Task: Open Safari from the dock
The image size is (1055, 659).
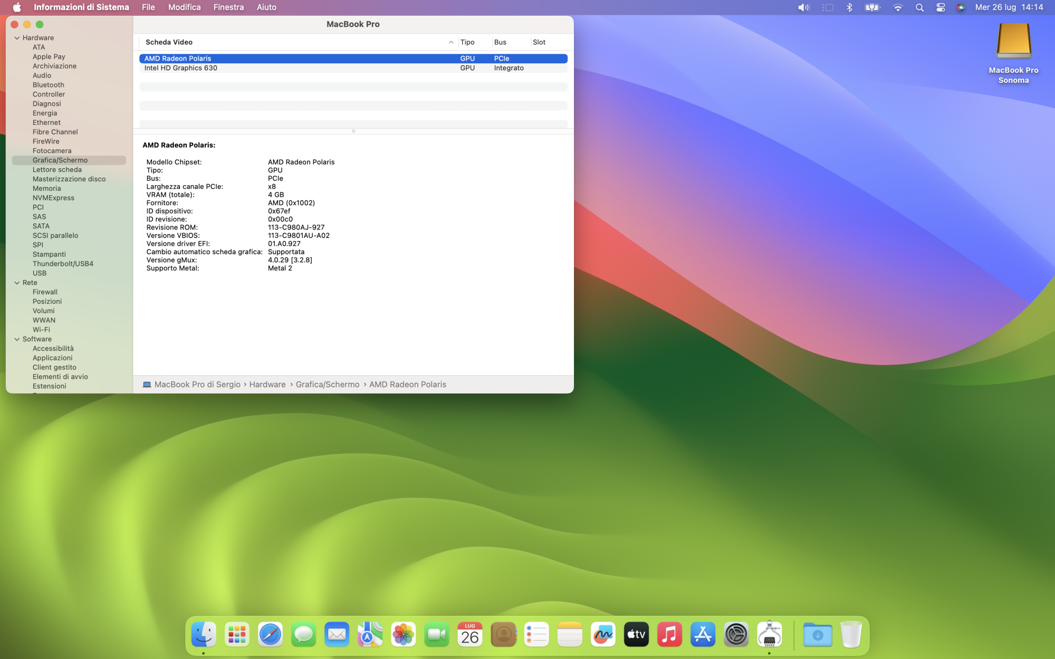Action: 270,634
